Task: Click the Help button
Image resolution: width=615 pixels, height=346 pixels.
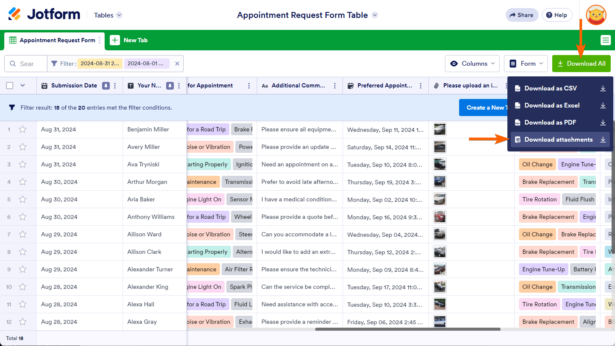Action: point(556,15)
